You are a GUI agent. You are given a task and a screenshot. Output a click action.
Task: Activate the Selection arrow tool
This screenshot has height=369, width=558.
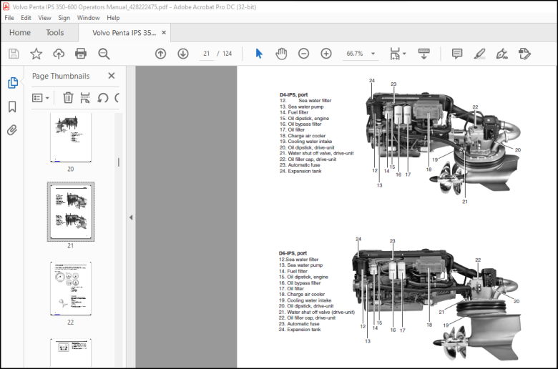(259, 54)
